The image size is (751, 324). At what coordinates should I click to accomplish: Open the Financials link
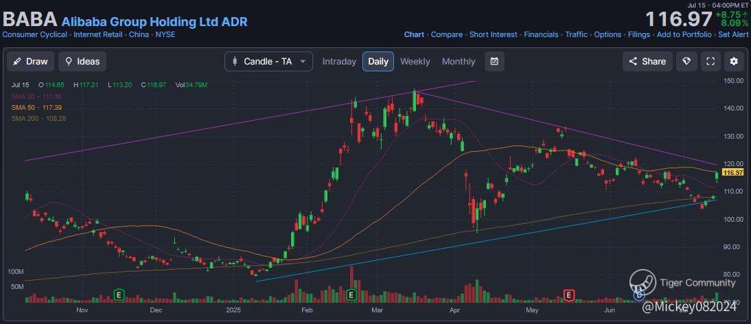(541, 34)
